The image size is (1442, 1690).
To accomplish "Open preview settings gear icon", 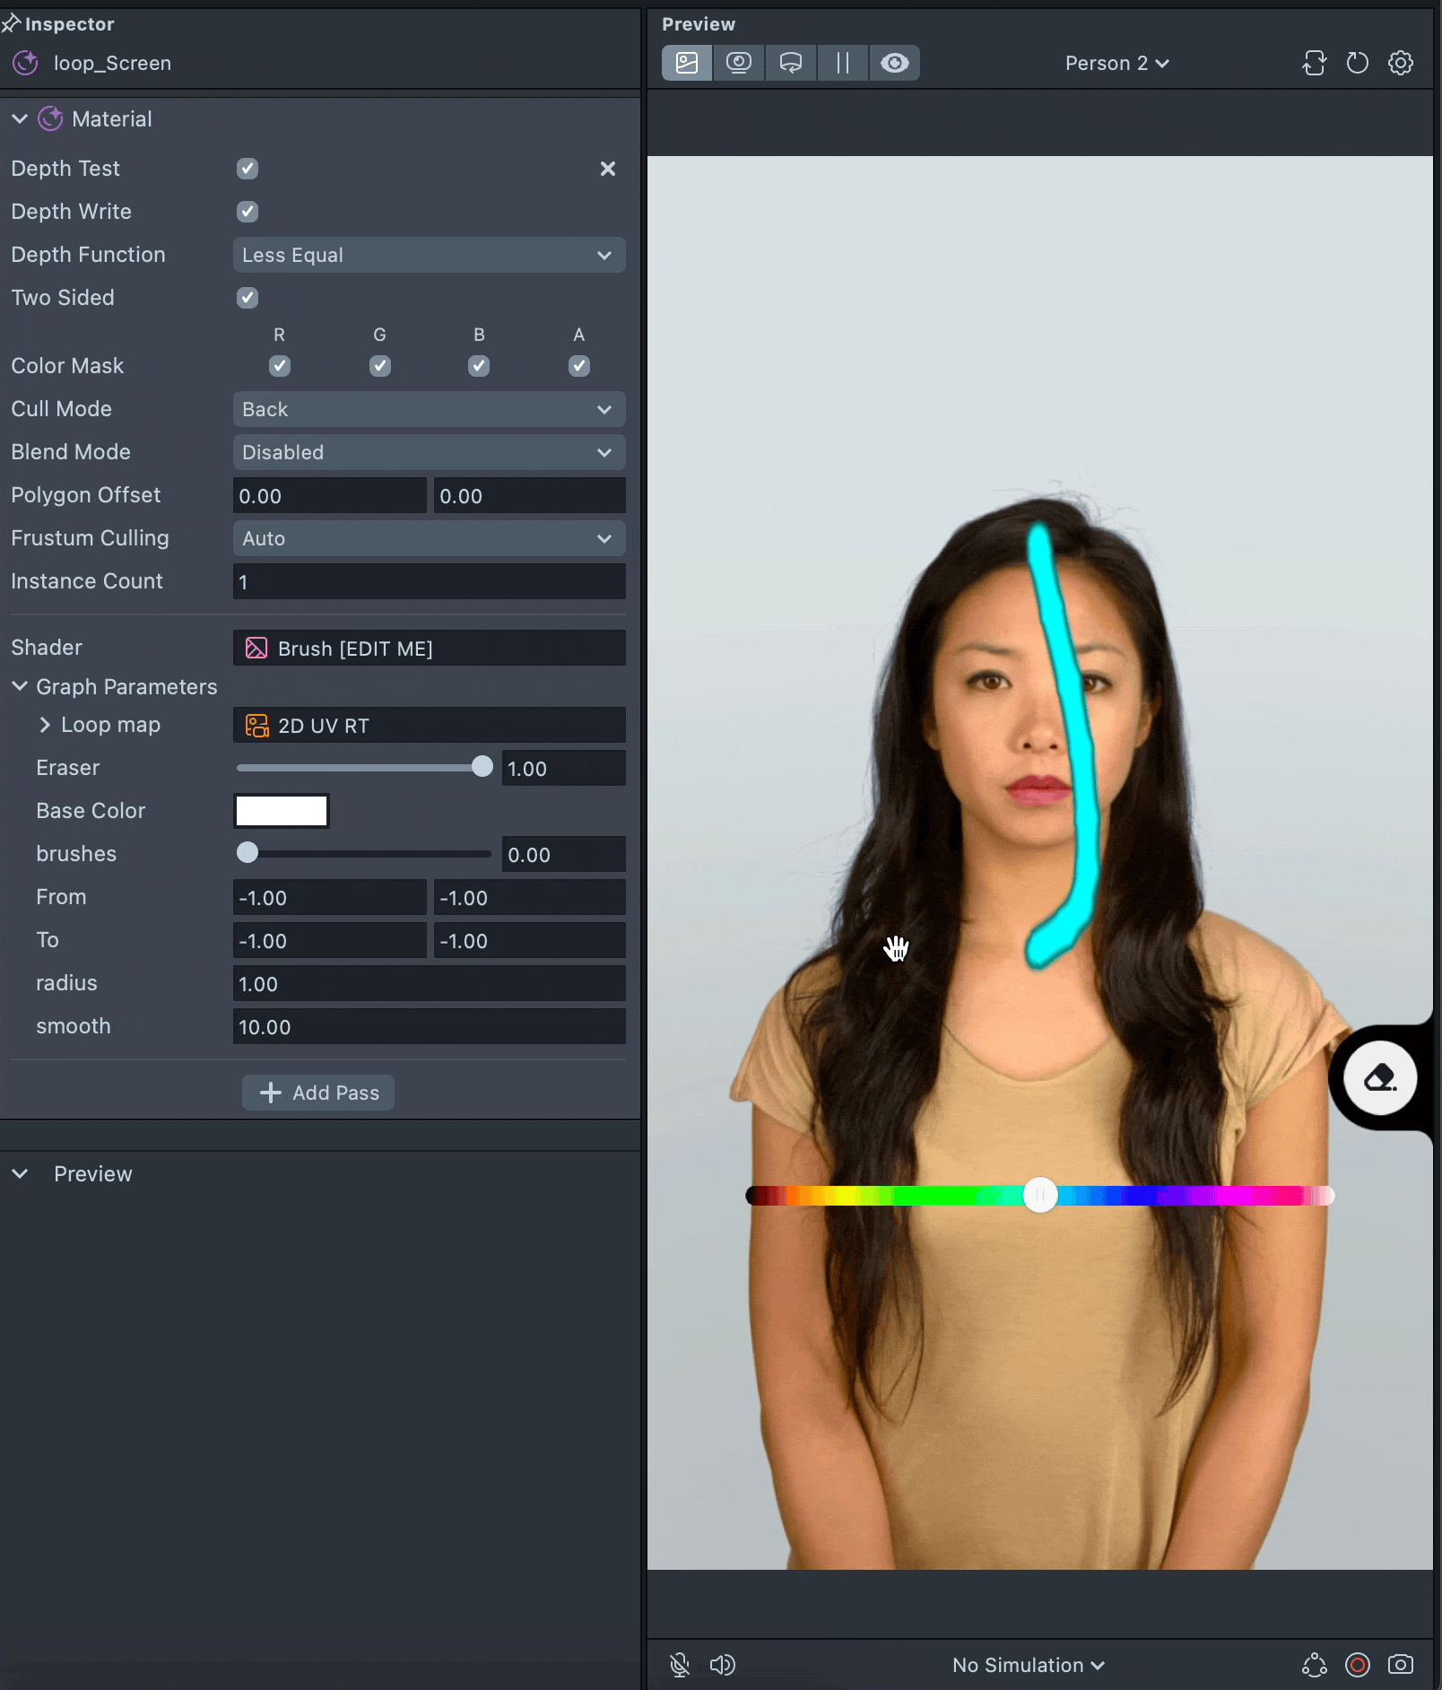I will point(1400,63).
